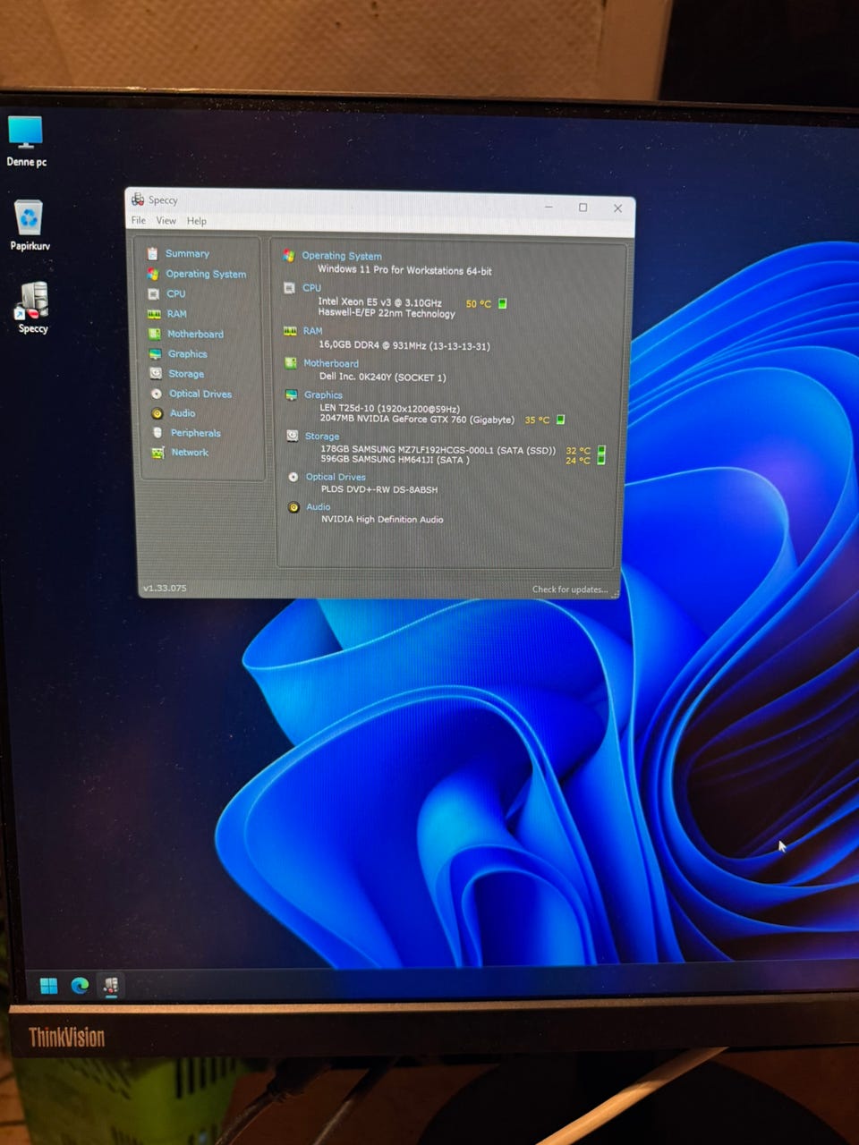Click the 'Dell Inc. 0K240Y (SOCKET 1)' text
The width and height of the screenshot is (859, 1145).
382,377
